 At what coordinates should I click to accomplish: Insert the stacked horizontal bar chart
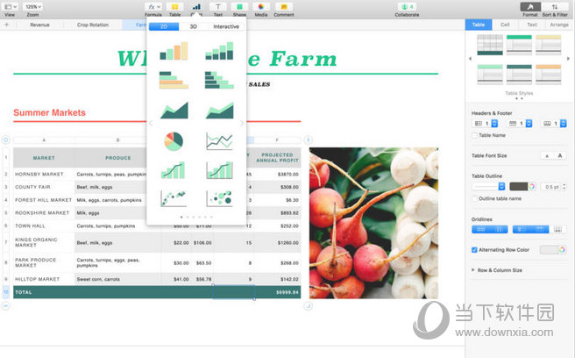(x=219, y=80)
